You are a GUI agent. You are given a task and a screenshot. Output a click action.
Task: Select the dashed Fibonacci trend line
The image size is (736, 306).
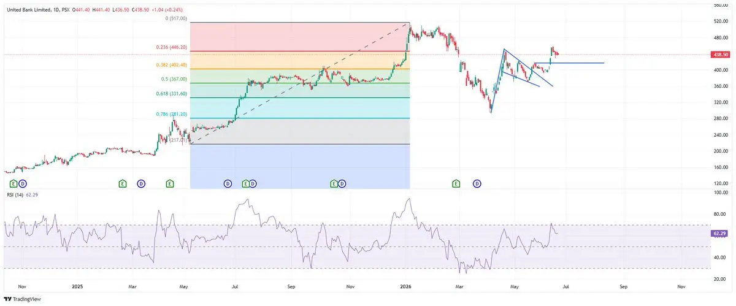coord(300,83)
